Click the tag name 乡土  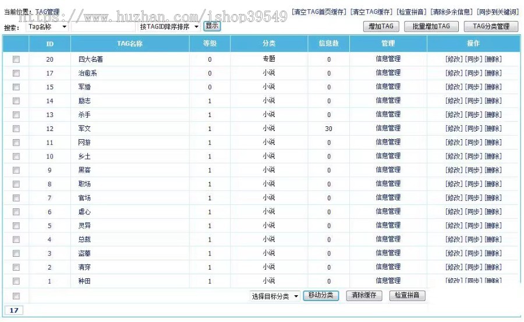coord(84,157)
